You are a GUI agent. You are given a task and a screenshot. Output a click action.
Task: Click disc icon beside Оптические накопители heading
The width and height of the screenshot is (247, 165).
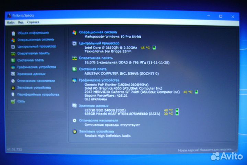click(74, 121)
